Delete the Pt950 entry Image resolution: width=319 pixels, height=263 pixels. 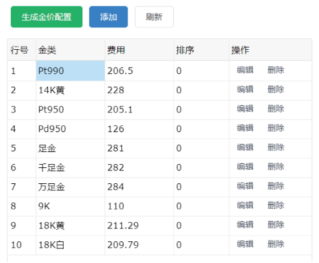276,109
